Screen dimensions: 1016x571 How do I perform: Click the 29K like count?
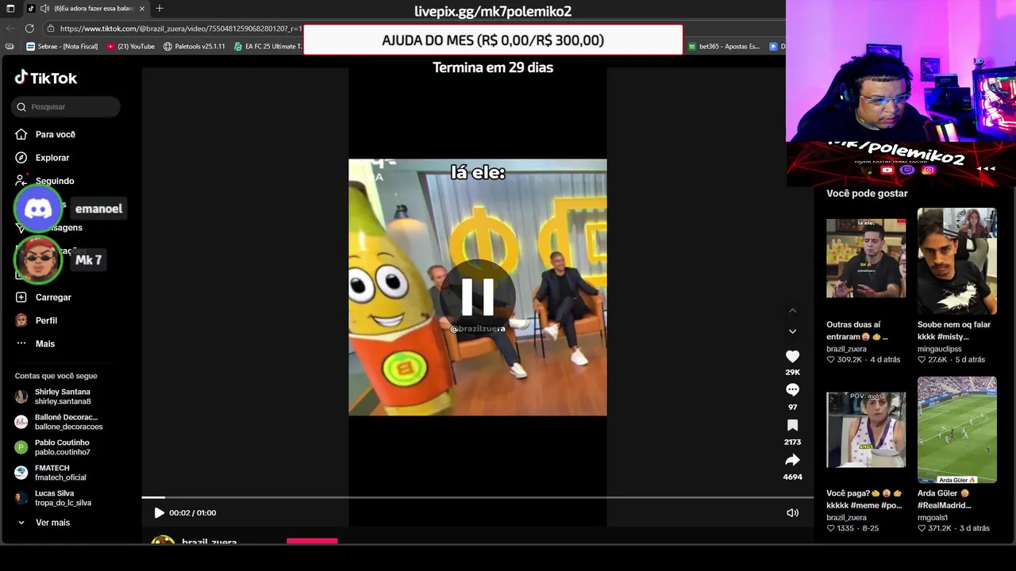pos(792,372)
